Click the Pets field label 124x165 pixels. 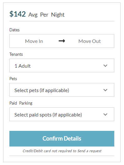pyautogui.click(x=13, y=79)
